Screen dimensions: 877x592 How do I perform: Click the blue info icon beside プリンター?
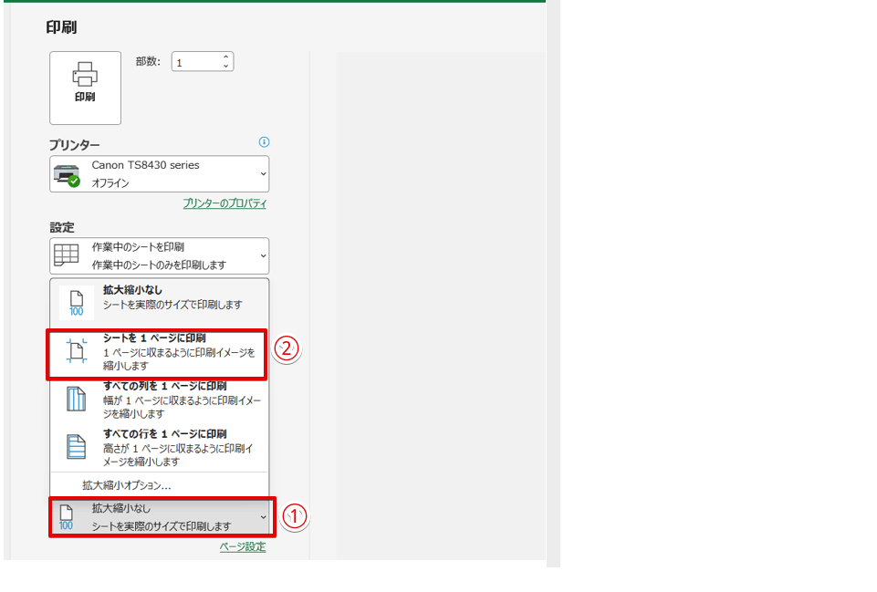pyautogui.click(x=265, y=142)
